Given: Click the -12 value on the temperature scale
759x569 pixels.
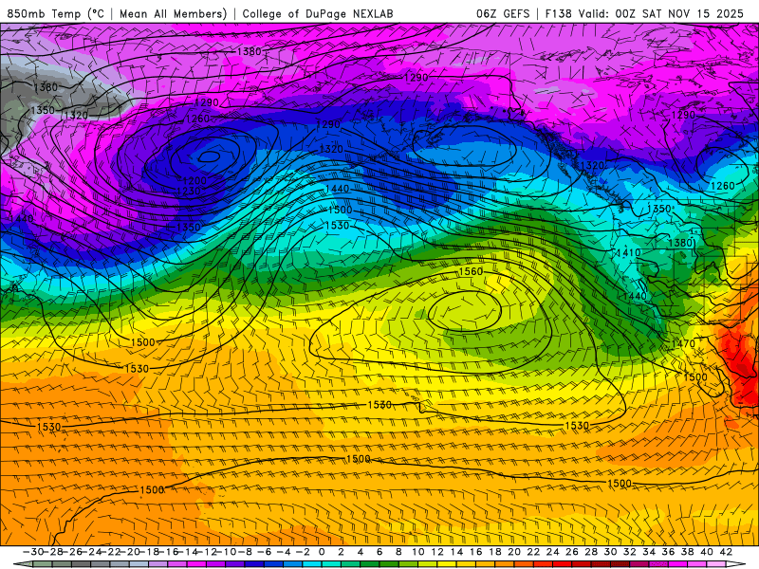Looking at the screenshot, I should point(207,552).
